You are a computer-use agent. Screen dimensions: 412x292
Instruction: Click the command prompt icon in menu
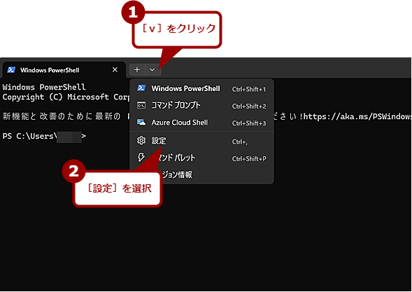point(141,105)
